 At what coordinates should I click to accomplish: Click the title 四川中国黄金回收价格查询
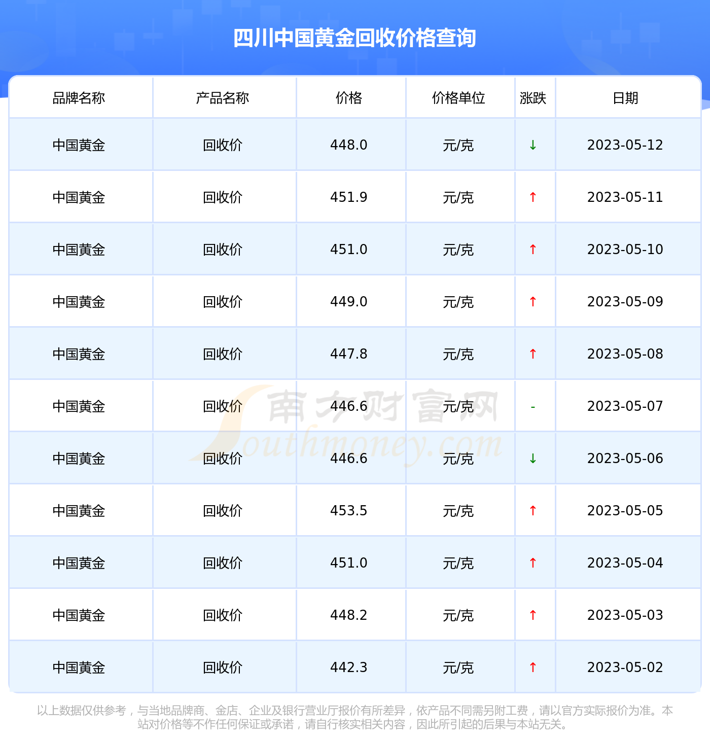click(x=354, y=38)
